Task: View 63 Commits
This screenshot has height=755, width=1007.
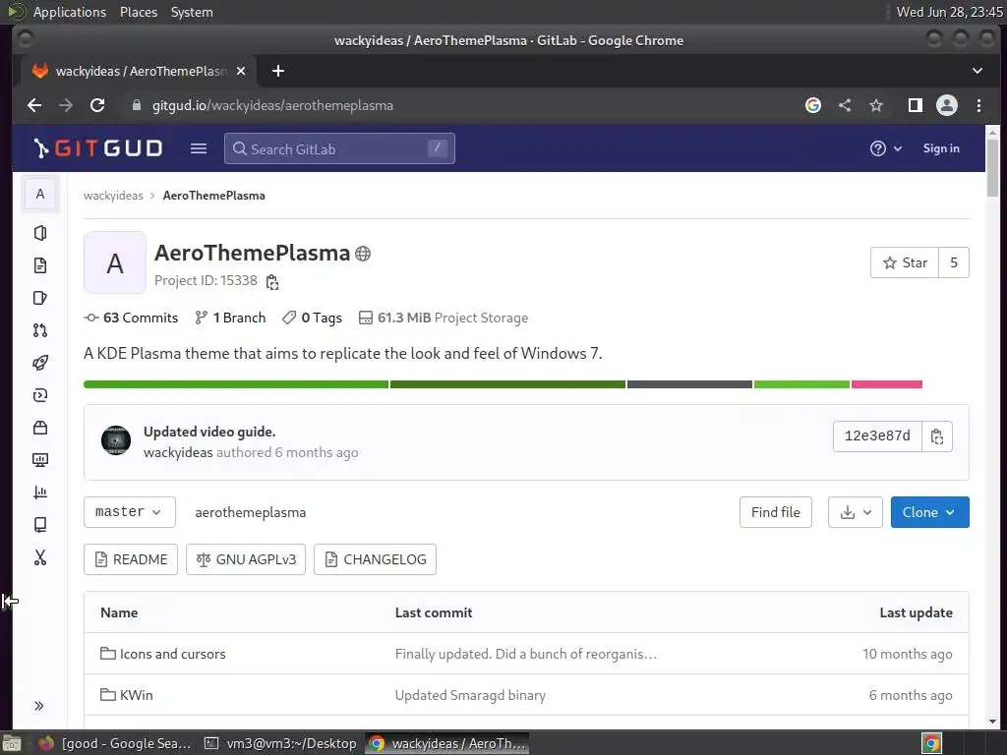Action: pos(131,318)
